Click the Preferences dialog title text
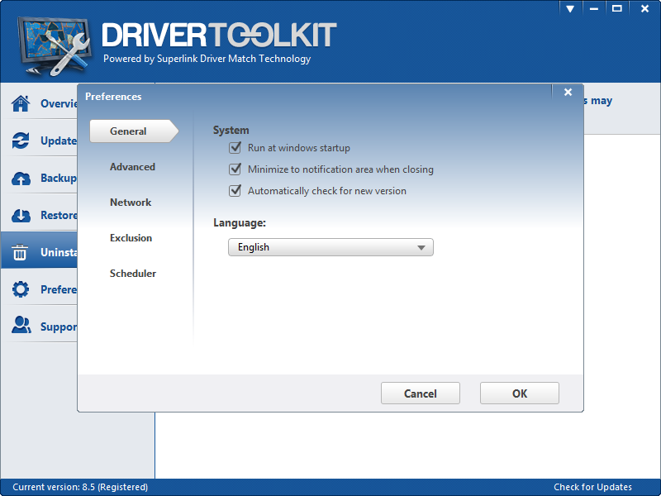This screenshot has height=496, width=661. 113,96
